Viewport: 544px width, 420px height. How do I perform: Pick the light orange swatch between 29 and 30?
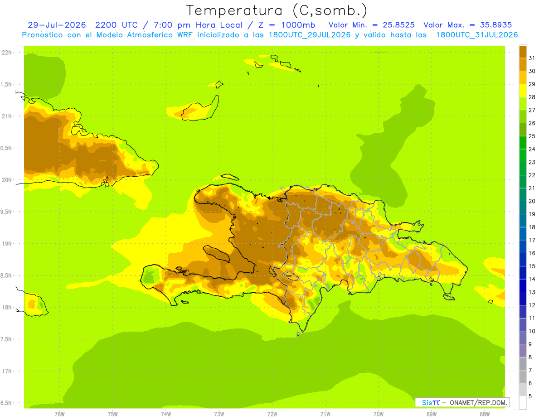[x=523, y=78]
